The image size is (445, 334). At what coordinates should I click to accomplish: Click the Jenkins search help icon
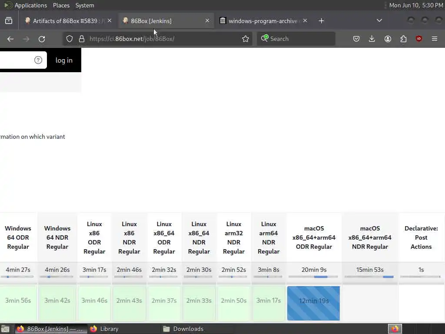[x=38, y=60]
